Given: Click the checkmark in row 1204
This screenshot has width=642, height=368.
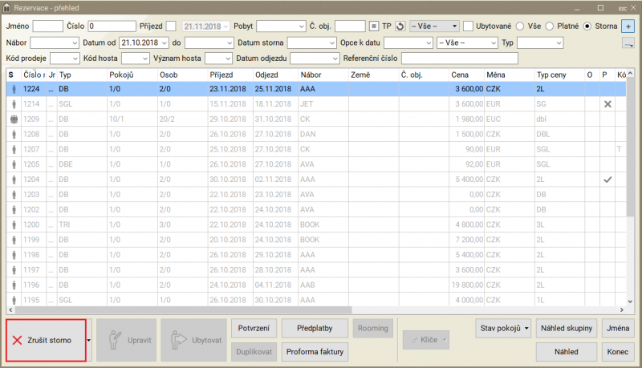Looking at the screenshot, I should [607, 180].
